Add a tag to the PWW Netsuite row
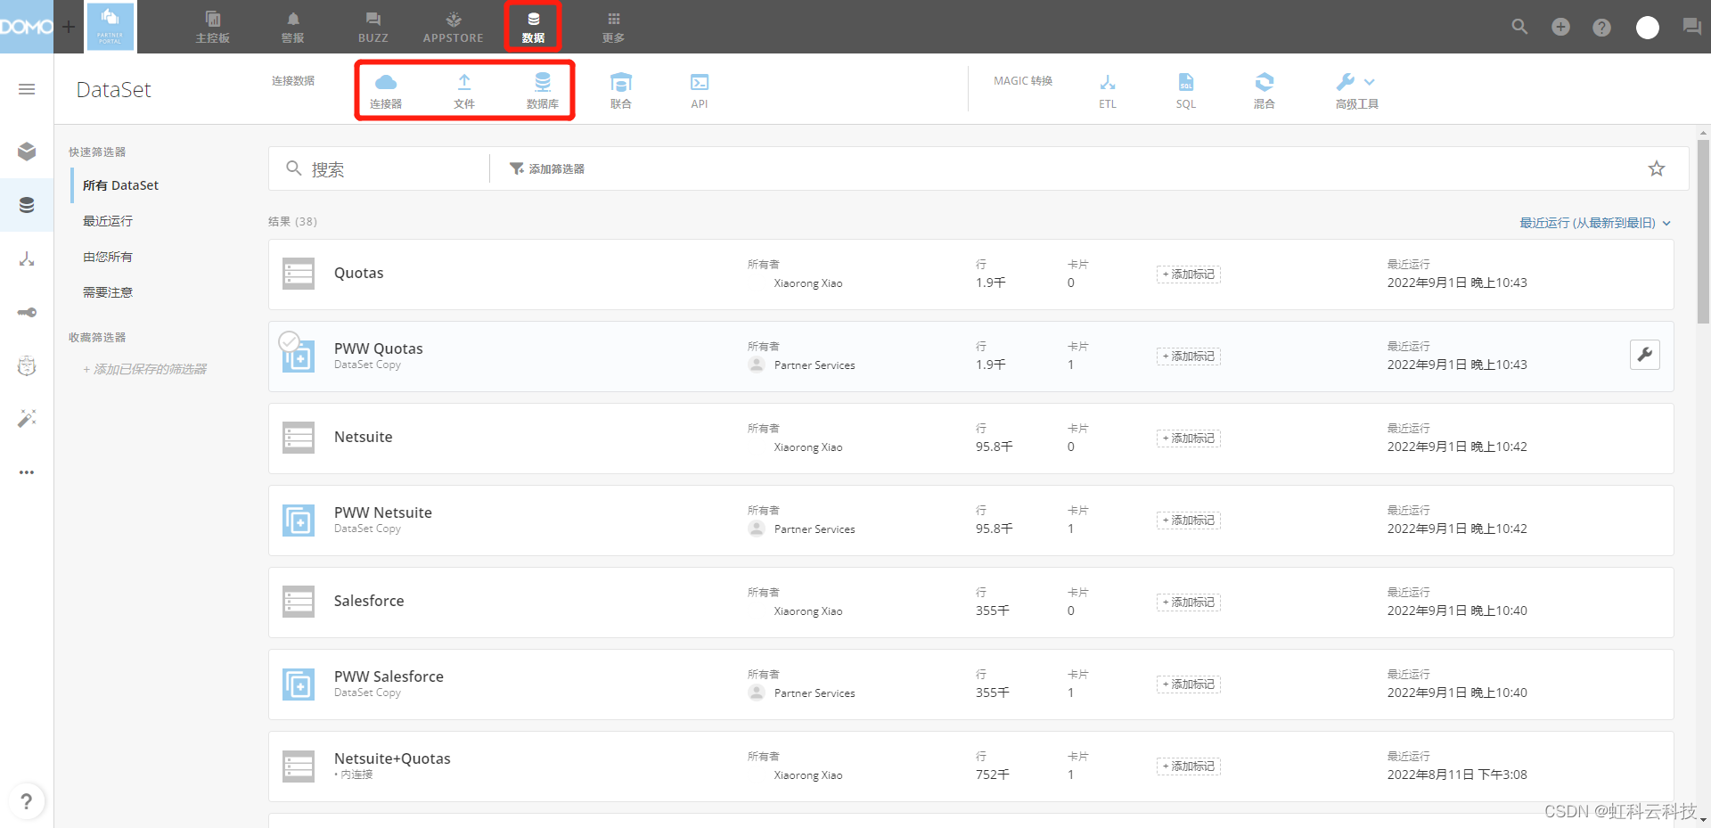The image size is (1711, 828). click(x=1189, y=521)
